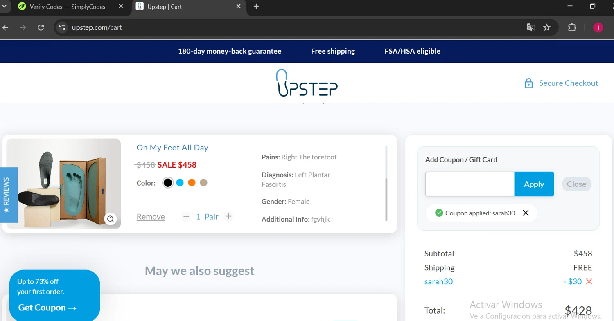614x321 pixels.
Task: Open the On My Feet All Day link
Action: (172, 148)
